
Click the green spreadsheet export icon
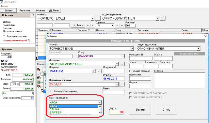(39, 82)
